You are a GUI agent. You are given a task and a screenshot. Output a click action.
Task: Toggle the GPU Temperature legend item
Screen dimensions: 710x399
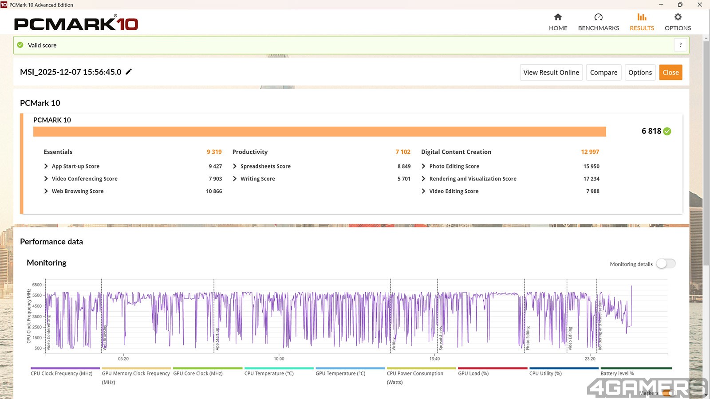[340, 373]
